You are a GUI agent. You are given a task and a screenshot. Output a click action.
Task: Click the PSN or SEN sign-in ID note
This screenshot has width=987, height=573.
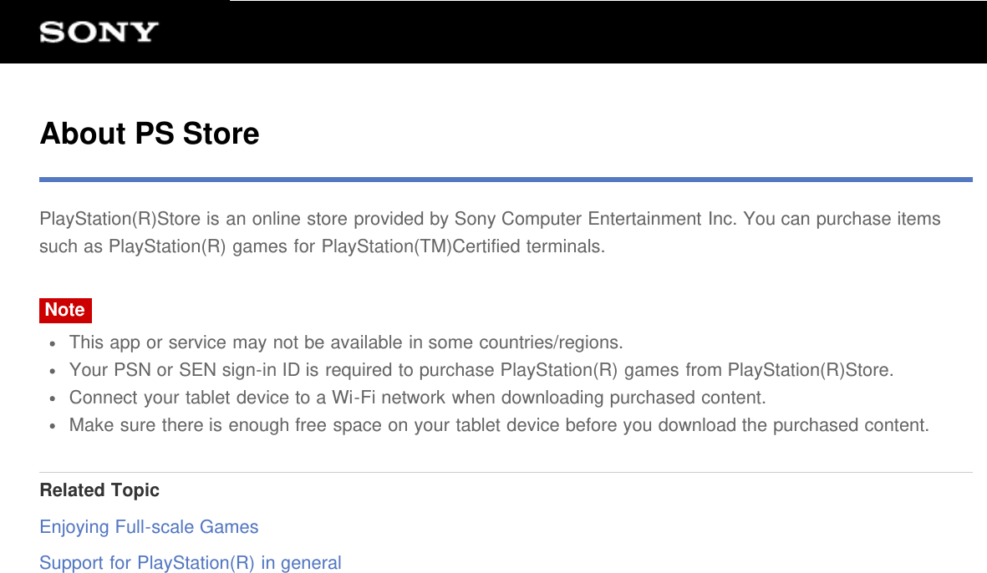tap(481, 370)
